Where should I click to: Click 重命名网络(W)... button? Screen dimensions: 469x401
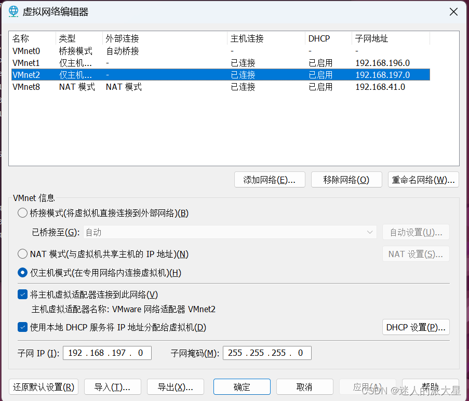[x=423, y=179]
